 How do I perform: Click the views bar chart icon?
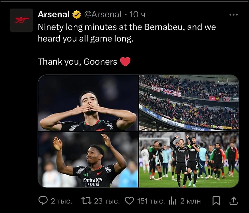coord(173,201)
